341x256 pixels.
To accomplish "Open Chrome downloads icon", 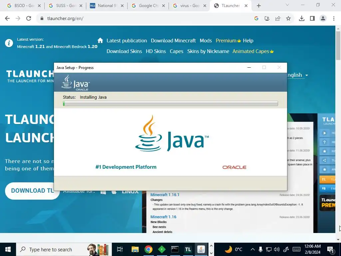I will point(301,19).
